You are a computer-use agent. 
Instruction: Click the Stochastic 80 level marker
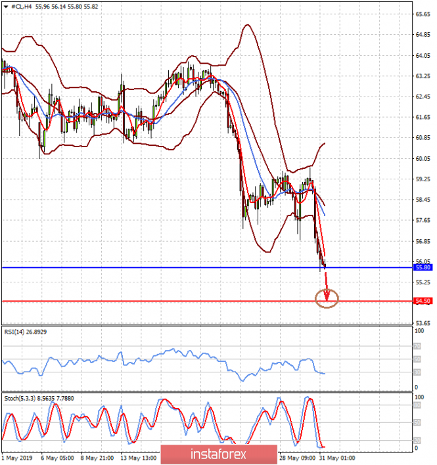(x=417, y=405)
